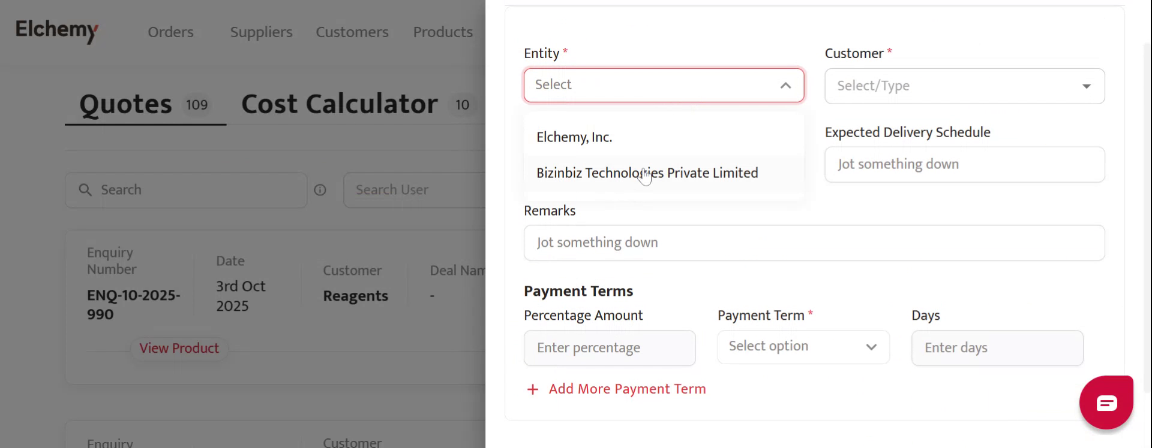This screenshot has height=448, width=1152.
Task: Open the Orders menu
Action: coord(170,32)
